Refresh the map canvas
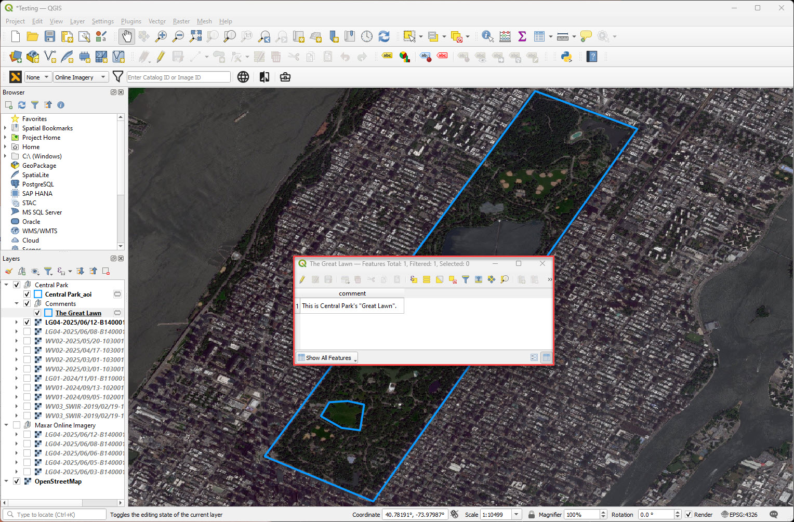Image resolution: width=794 pixels, height=522 pixels. (x=384, y=36)
